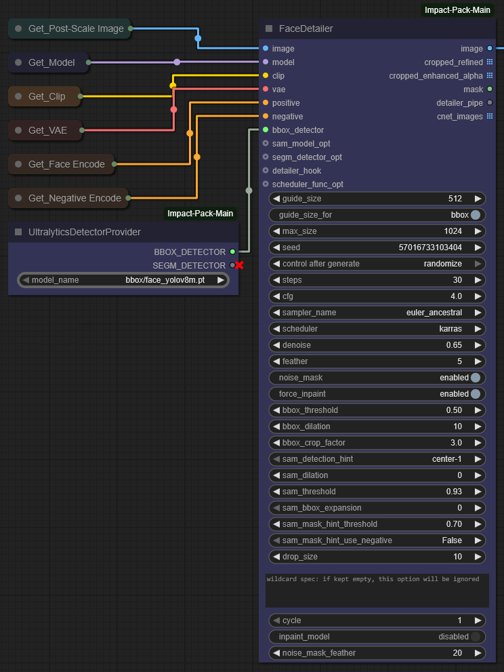This screenshot has height=672, width=504.
Task: Collapse the FaceDetailer node via its title square
Action: coord(269,28)
